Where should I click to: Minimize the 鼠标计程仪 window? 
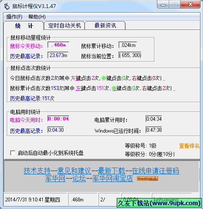pos(163,5)
